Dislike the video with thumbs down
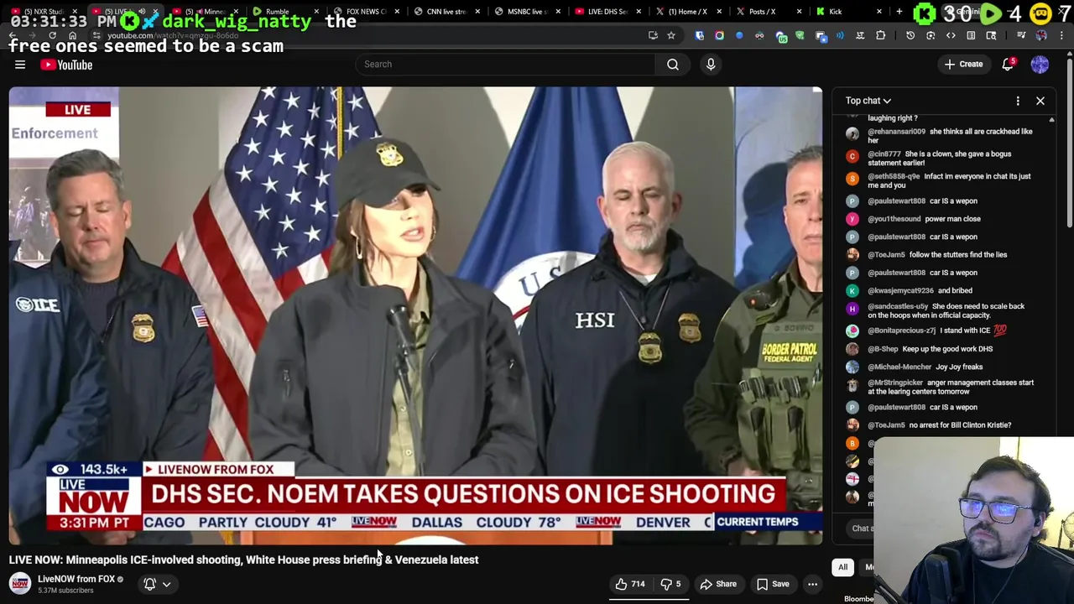 click(x=670, y=584)
